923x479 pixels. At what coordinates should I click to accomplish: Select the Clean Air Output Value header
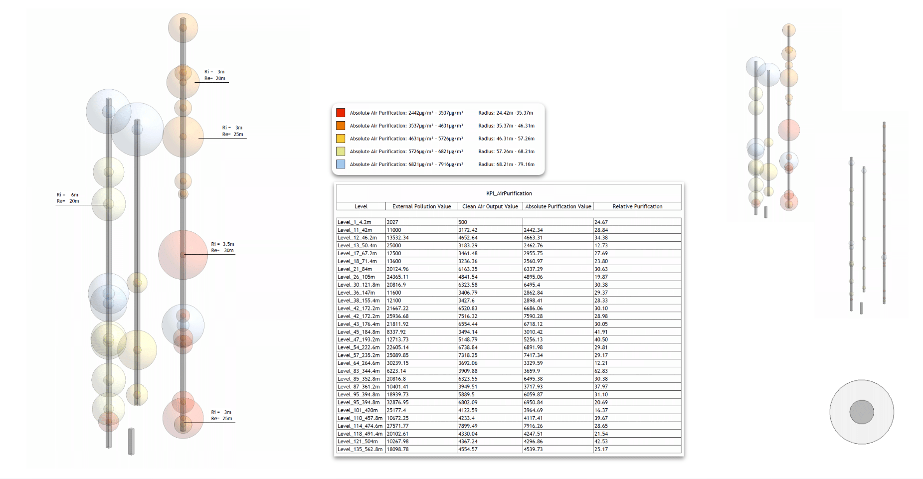tap(490, 206)
